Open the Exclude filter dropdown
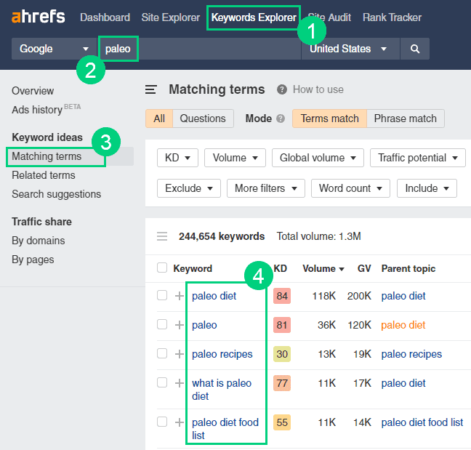Image resolution: width=471 pixels, height=450 pixels. 189,188
